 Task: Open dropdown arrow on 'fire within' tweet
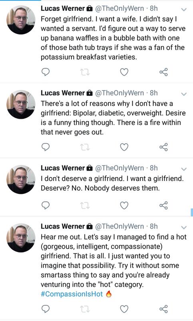(184, 94)
